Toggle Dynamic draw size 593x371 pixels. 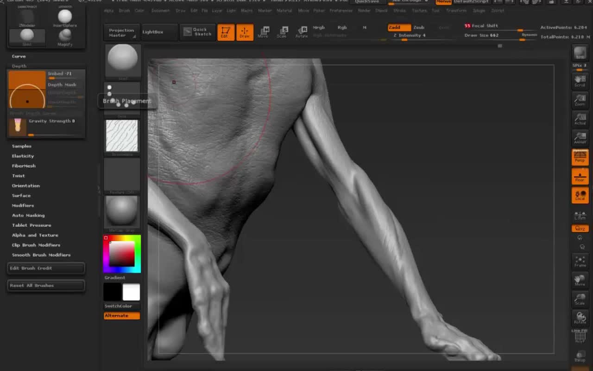pyautogui.click(x=529, y=35)
